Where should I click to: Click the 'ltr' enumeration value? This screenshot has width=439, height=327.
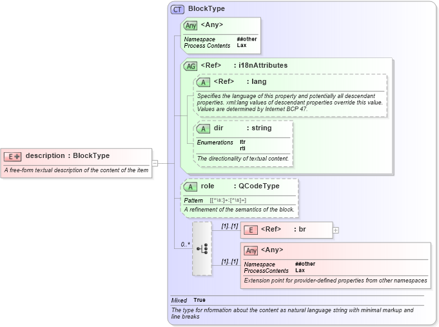[242, 142]
